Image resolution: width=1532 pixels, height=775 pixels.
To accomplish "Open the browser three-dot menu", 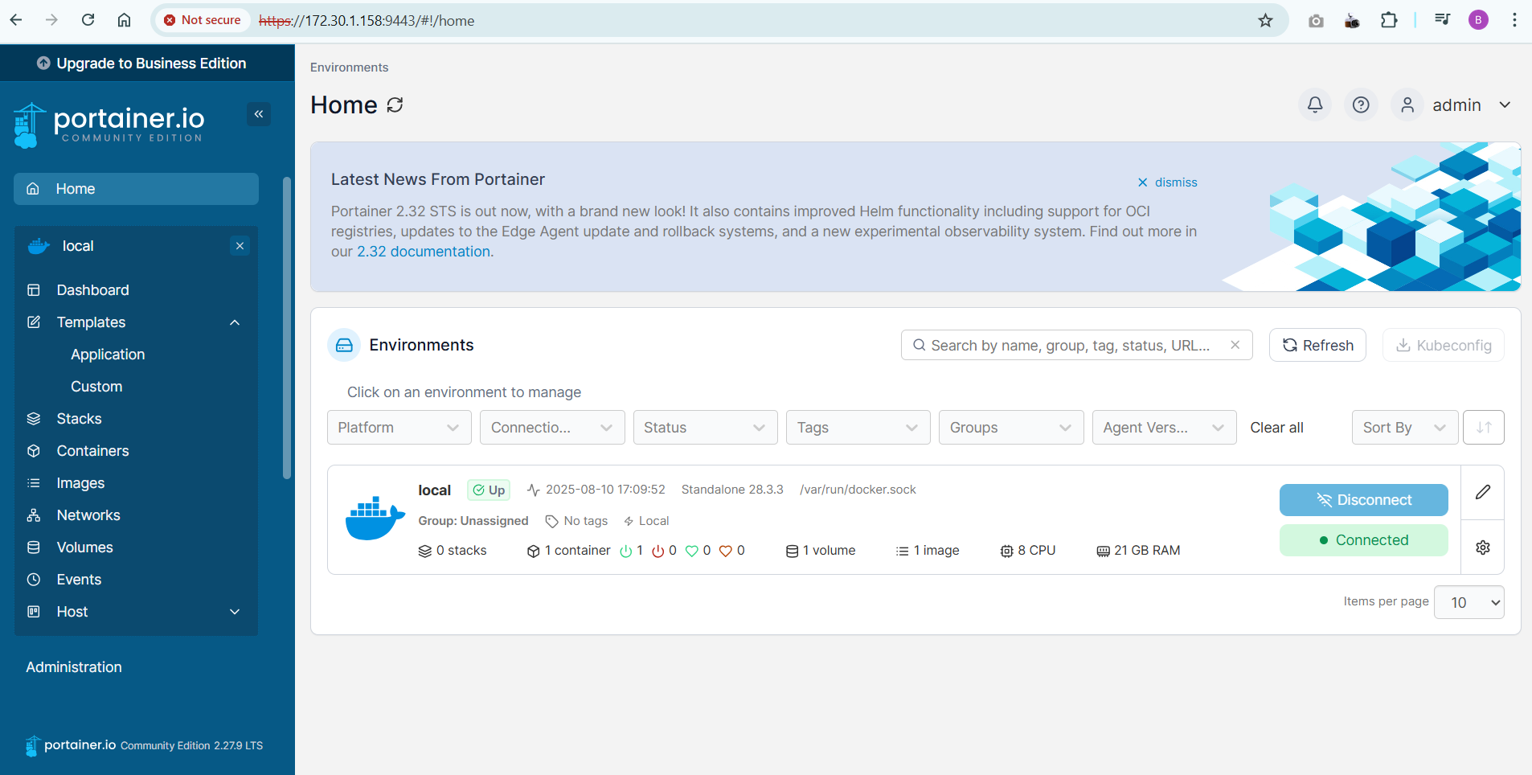I will coord(1514,20).
